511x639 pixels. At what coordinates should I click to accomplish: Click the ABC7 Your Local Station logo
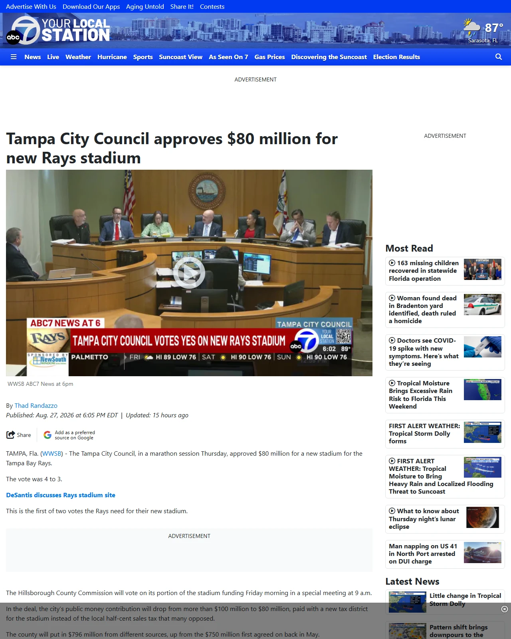tap(58, 30)
